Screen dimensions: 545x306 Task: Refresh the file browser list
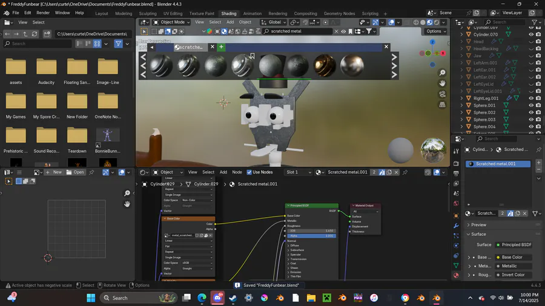pyautogui.click(x=35, y=34)
